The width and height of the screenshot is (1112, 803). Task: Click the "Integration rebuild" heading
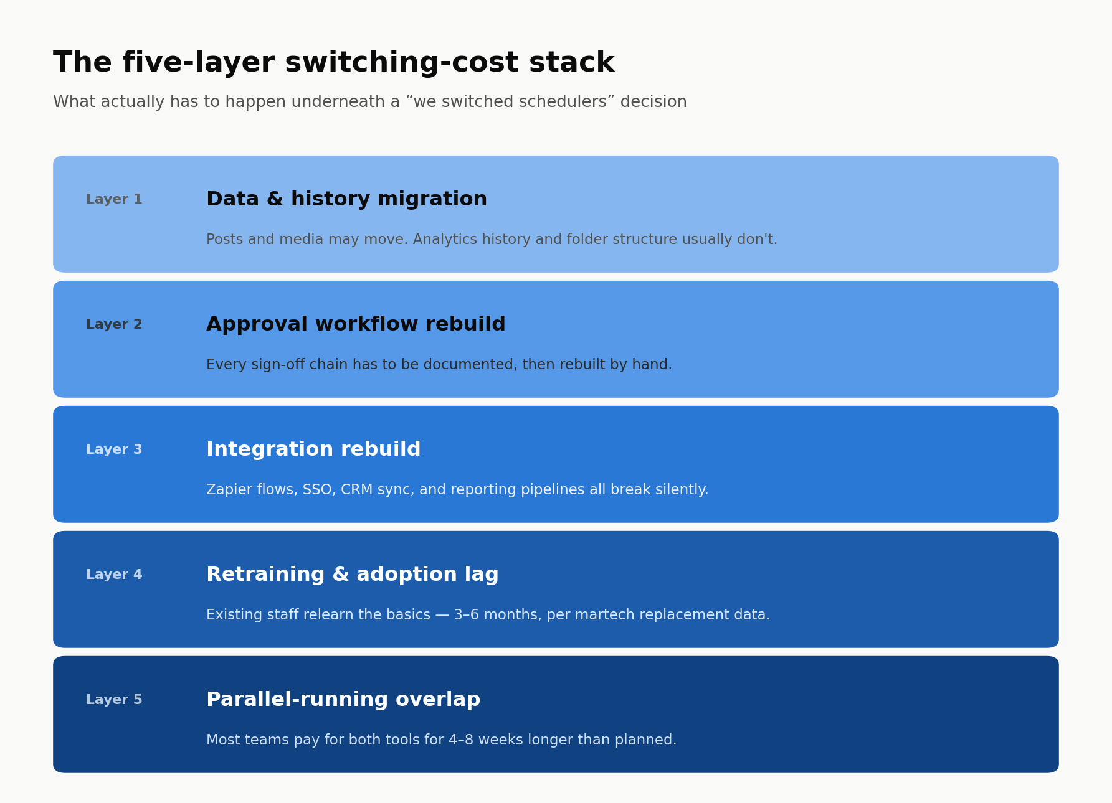313,450
